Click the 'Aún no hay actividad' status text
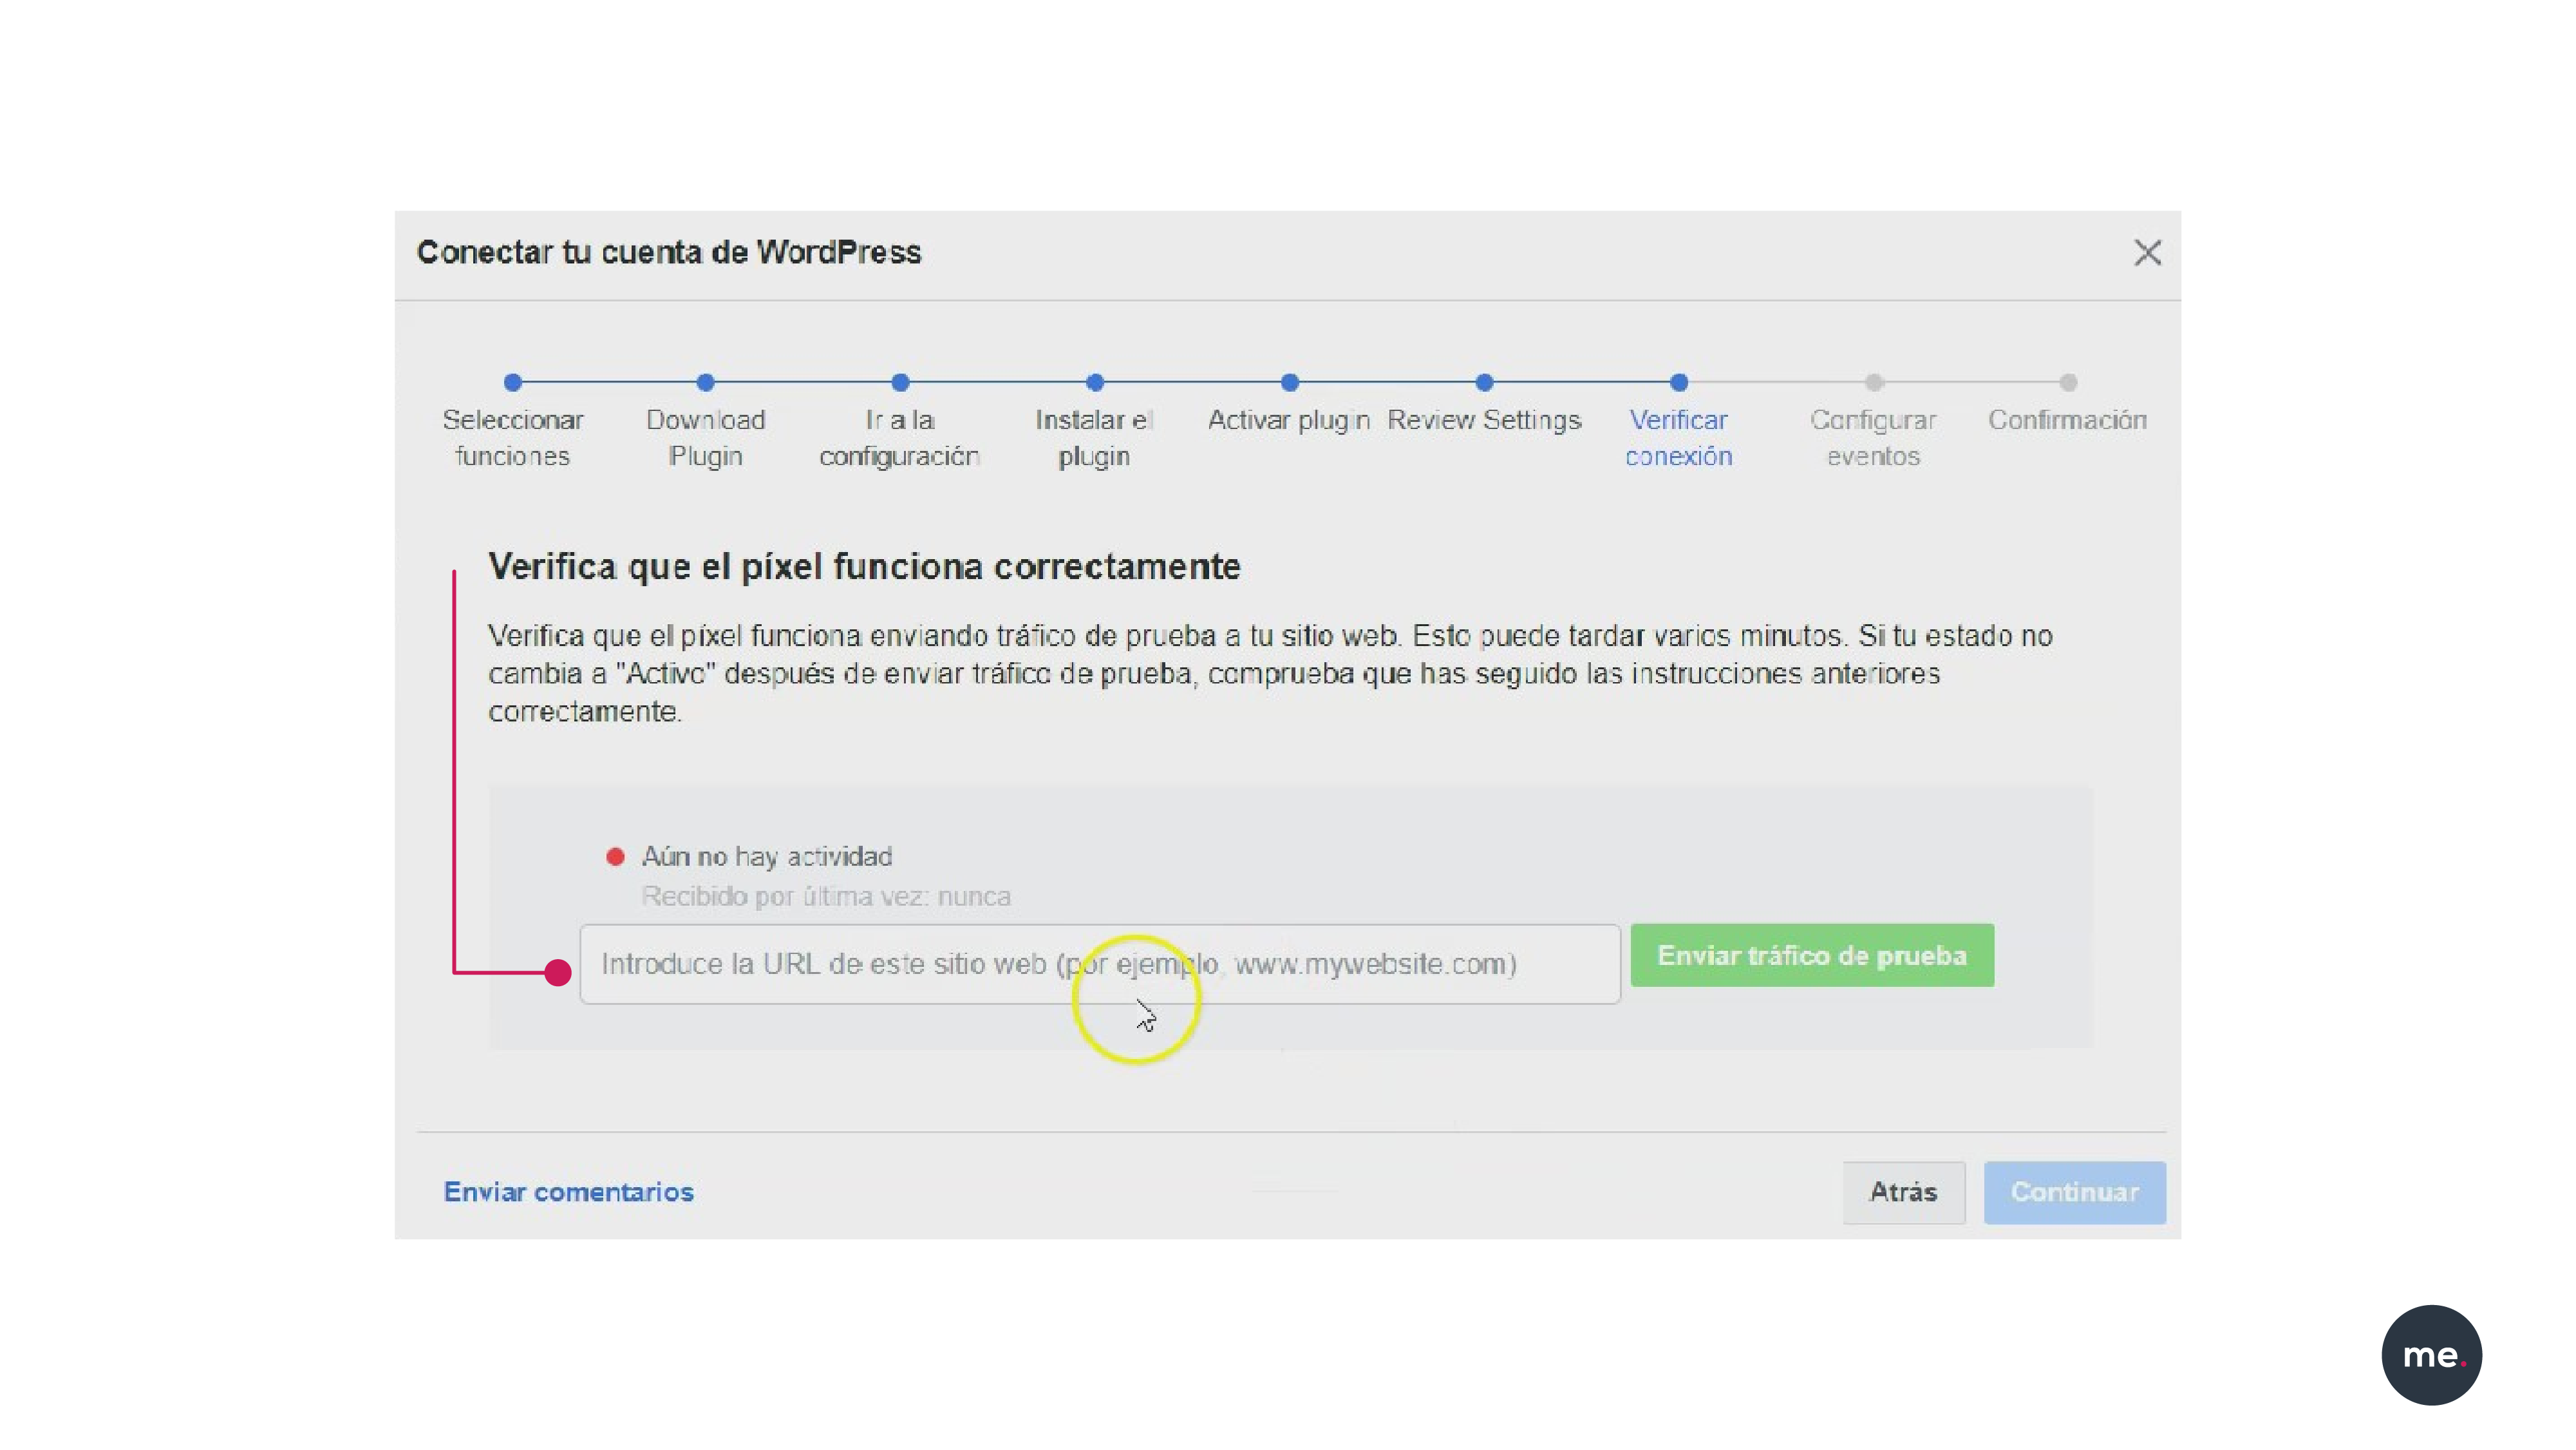 [x=767, y=857]
